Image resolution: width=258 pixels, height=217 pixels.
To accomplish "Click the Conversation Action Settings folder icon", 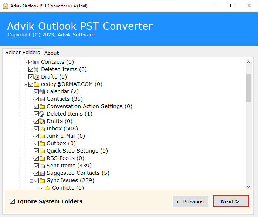I will 42,107.
